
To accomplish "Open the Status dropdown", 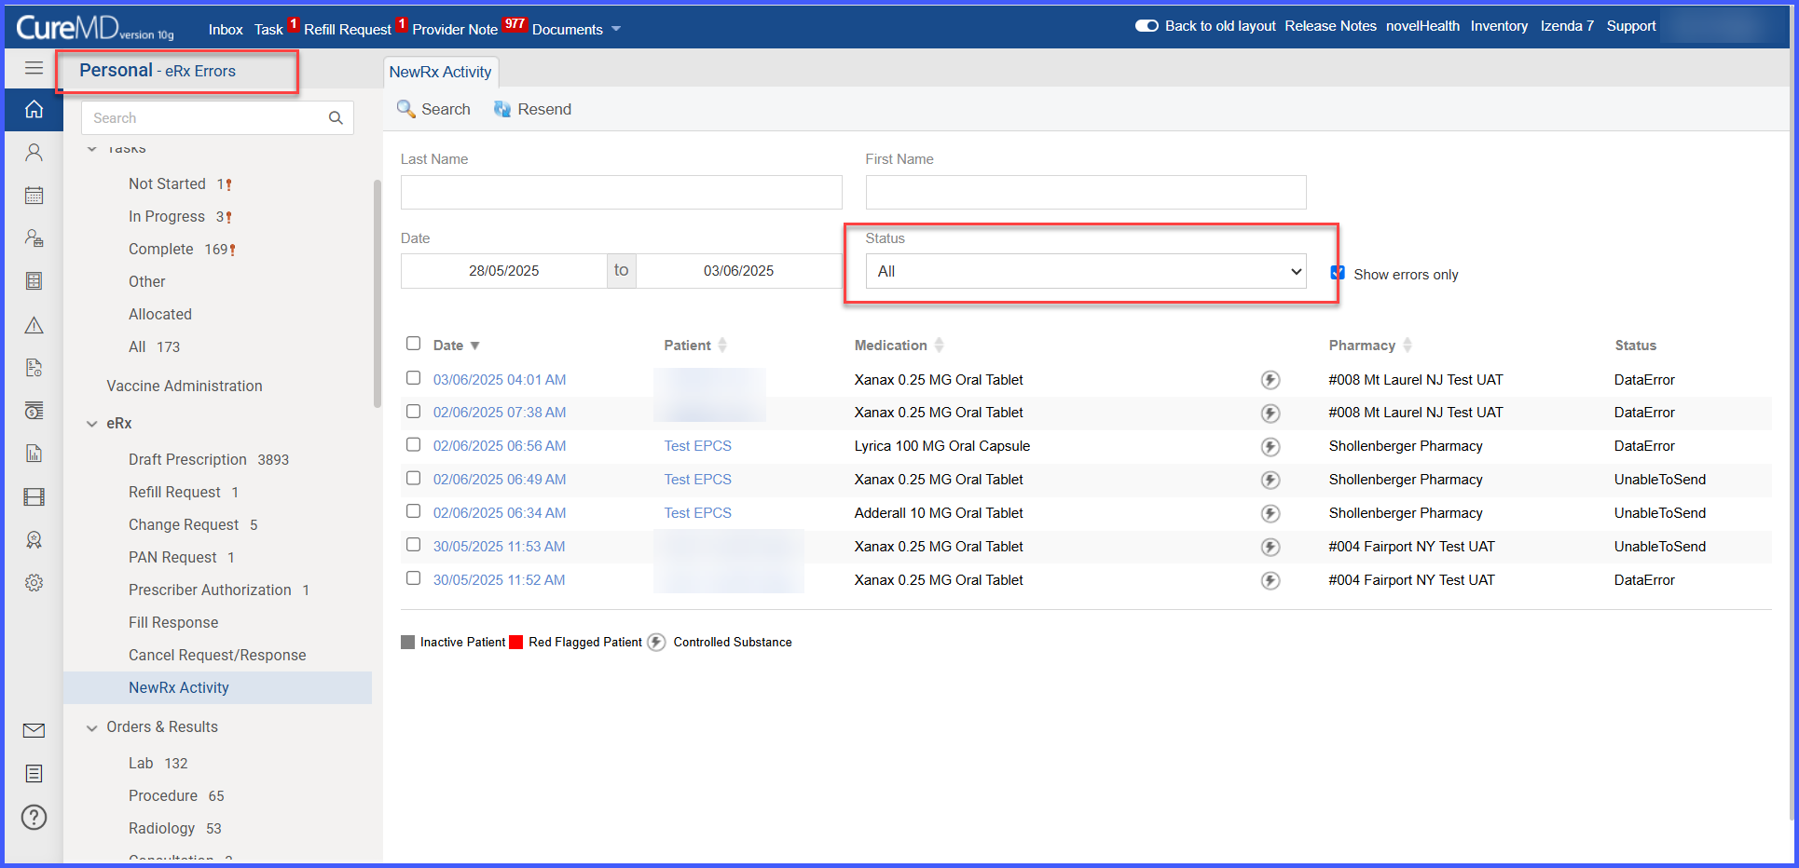I will coord(1086,271).
